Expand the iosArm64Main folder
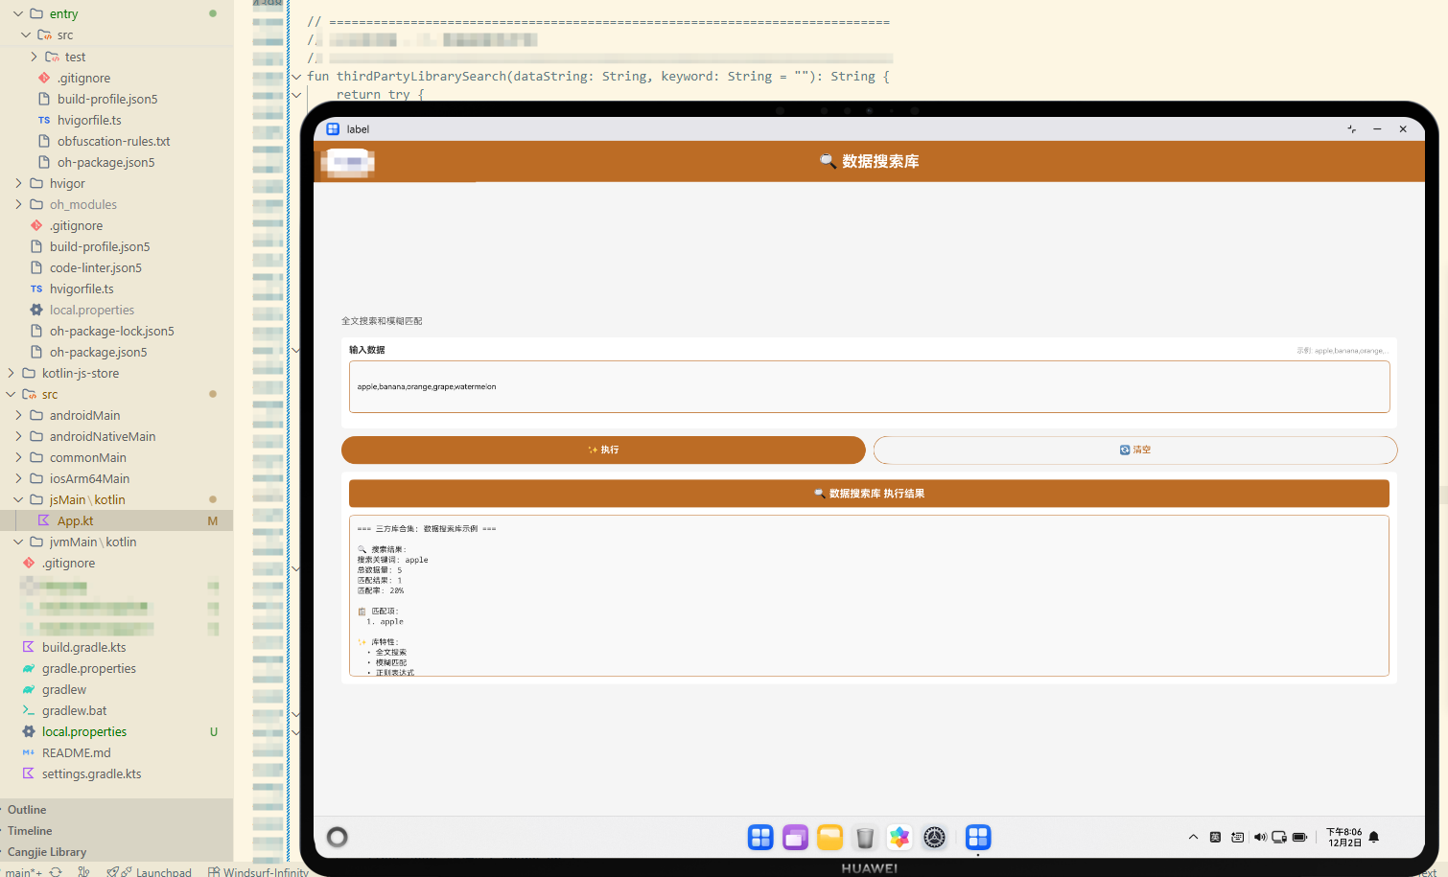 click(18, 478)
